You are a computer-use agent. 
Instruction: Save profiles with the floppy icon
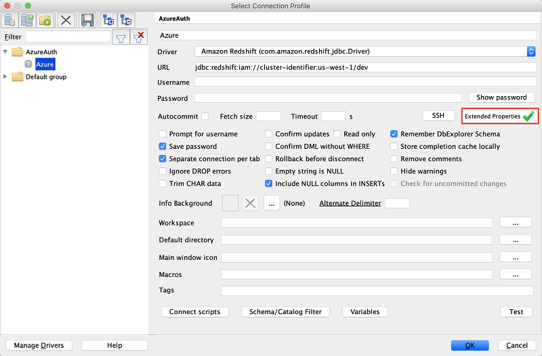(87, 20)
